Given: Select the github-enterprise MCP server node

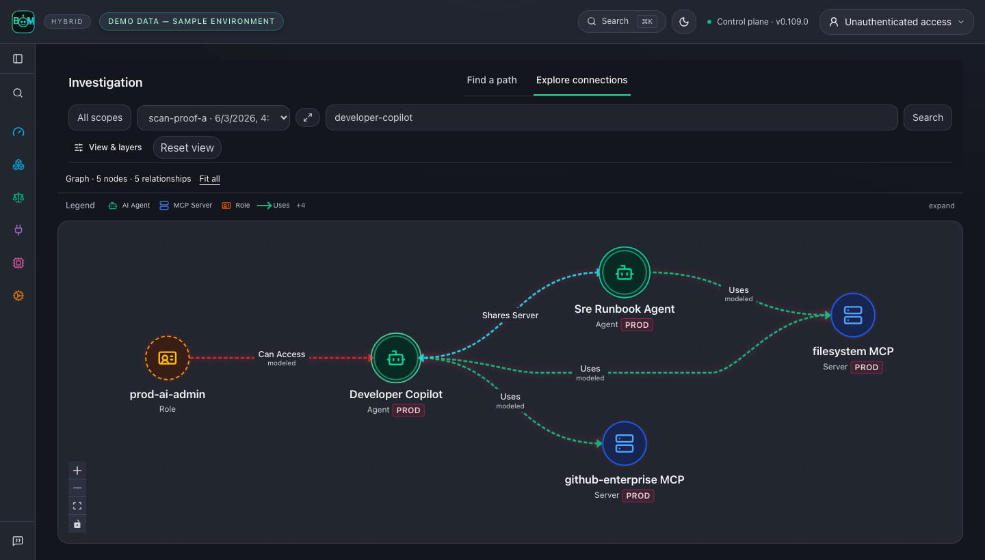Looking at the screenshot, I should coord(625,444).
